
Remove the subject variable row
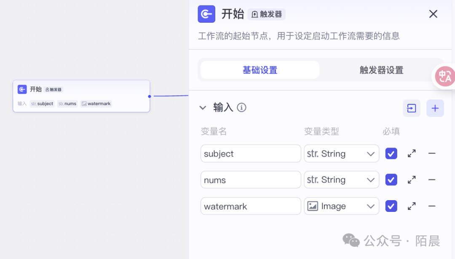(x=432, y=153)
